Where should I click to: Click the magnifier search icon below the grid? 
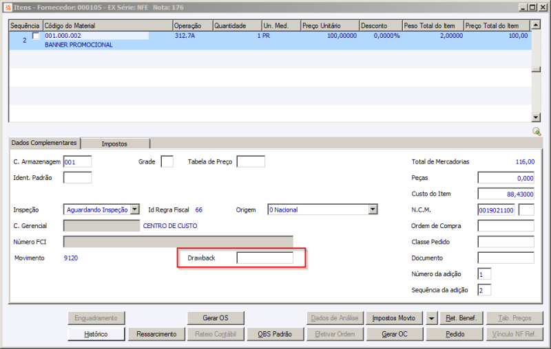[x=537, y=131]
